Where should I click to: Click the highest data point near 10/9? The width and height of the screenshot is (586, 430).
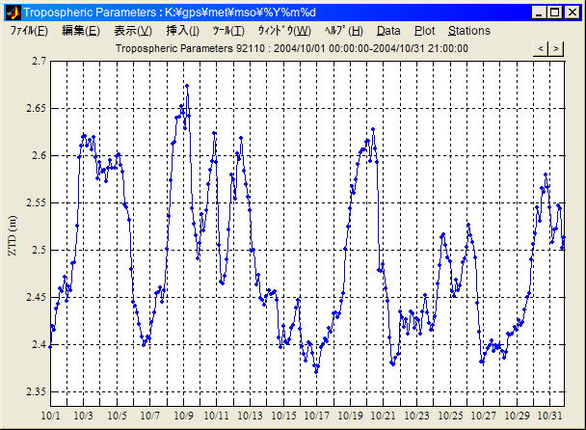click(186, 86)
